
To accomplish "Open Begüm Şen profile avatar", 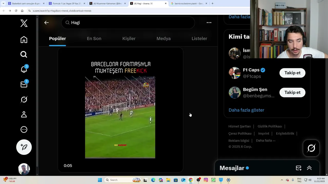I will tap(234, 93).
